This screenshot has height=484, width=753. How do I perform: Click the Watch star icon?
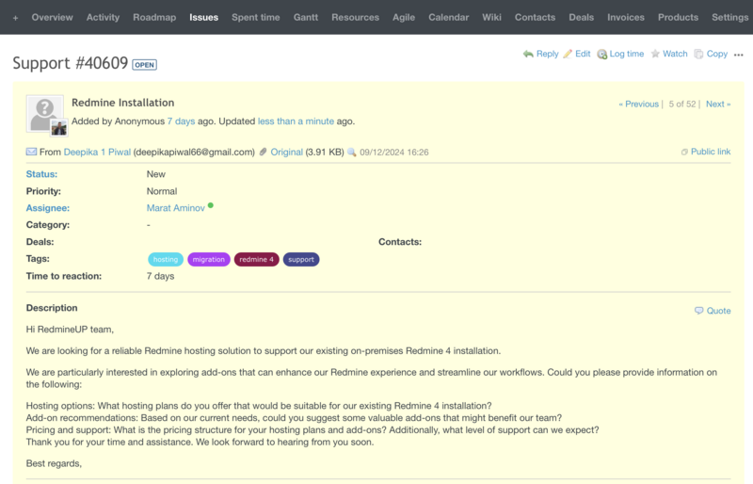click(x=655, y=54)
